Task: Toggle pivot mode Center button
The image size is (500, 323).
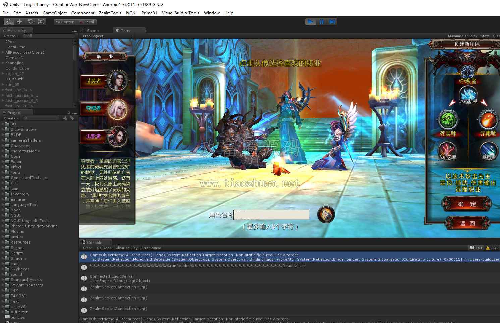Action: [x=65, y=22]
